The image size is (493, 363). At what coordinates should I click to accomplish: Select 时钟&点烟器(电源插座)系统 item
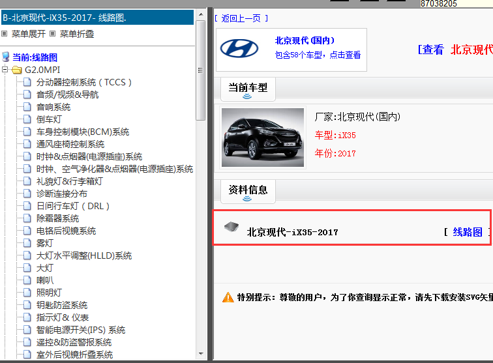(89, 156)
